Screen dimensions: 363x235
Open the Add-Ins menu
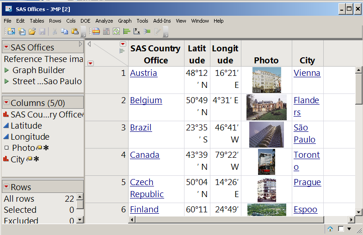162,21
